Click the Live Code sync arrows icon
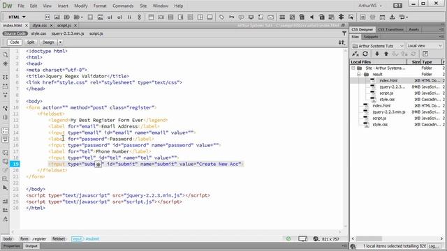Viewport: 447px width, 251px height. pyautogui.click(x=342, y=43)
